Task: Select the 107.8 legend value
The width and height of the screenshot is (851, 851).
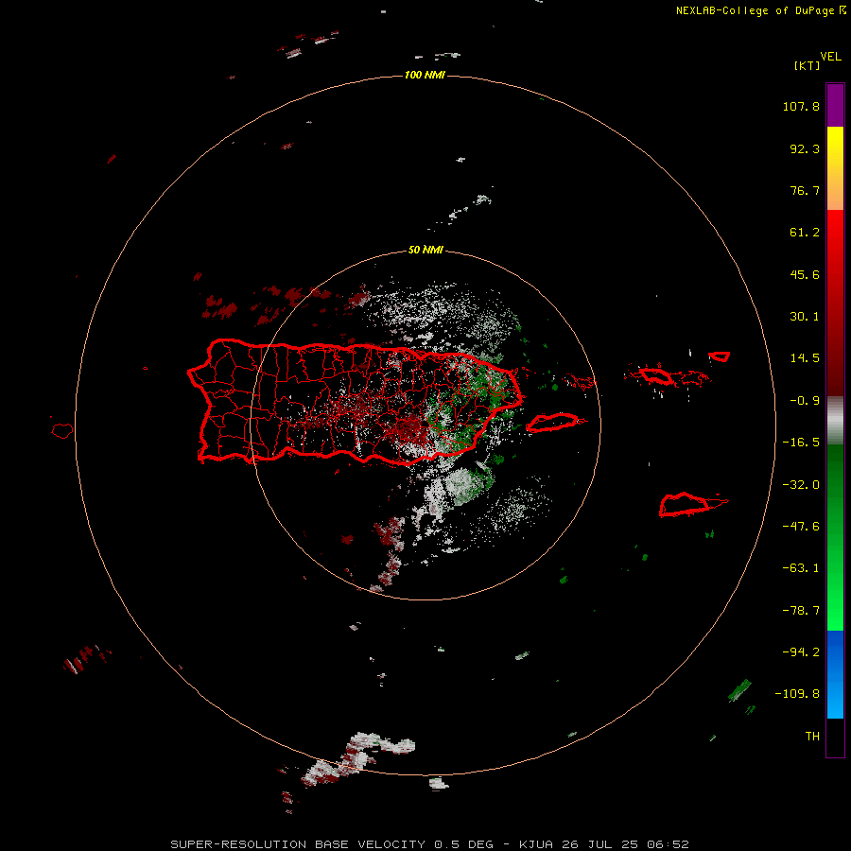Action: (x=801, y=106)
